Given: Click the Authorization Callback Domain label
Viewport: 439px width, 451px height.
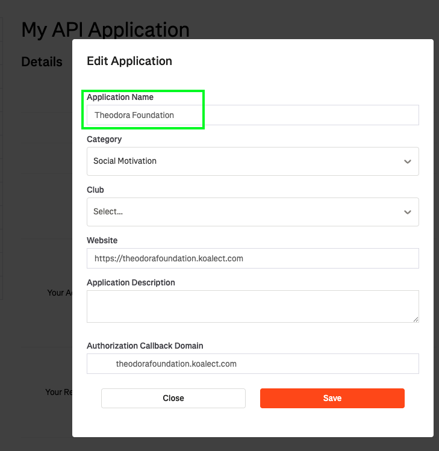Looking at the screenshot, I should click(x=145, y=346).
